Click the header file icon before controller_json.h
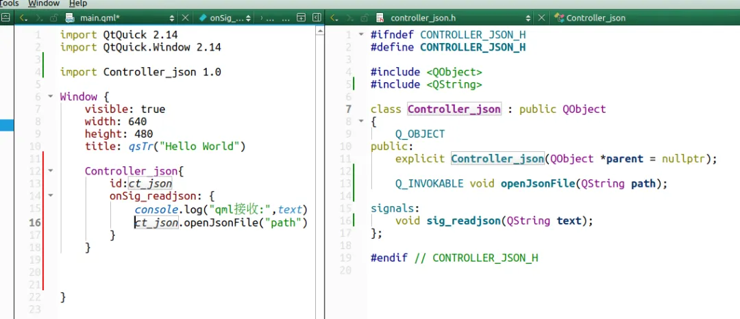This screenshot has height=319, width=740. click(x=380, y=18)
